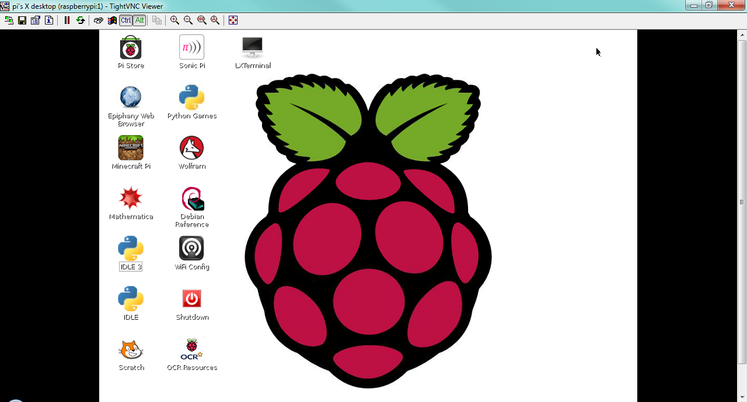Send Ctrl+Alt+Del to remote host
747x402 pixels.
coord(99,20)
